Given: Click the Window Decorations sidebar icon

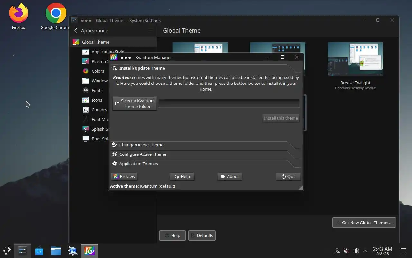Looking at the screenshot, I should click(x=85, y=81).
